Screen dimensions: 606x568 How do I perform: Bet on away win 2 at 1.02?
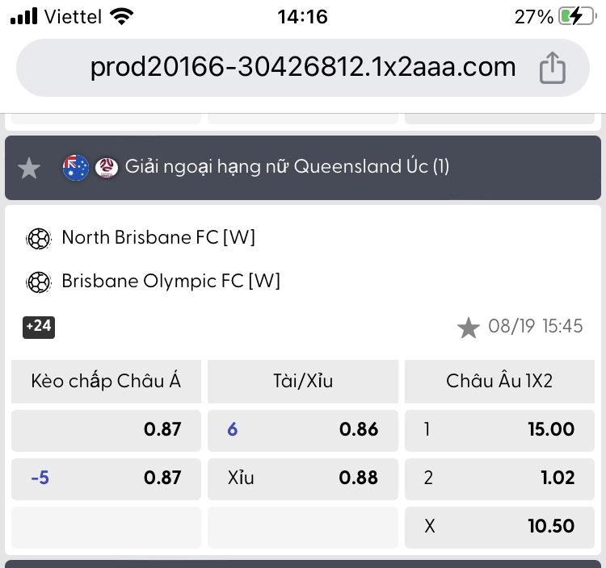pos(499,479)
